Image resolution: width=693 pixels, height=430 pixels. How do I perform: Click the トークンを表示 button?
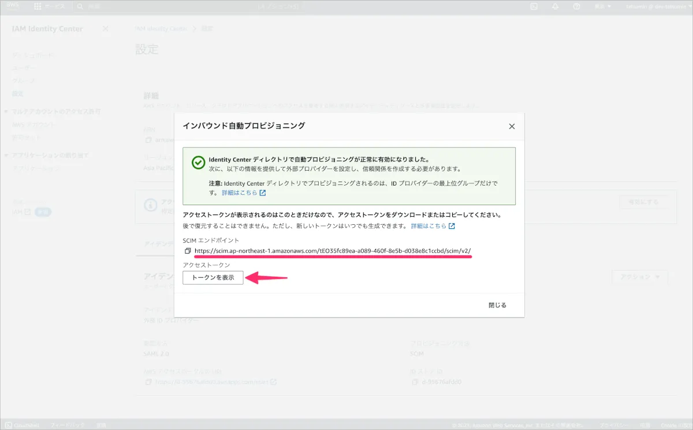click(x=213, y=277)
